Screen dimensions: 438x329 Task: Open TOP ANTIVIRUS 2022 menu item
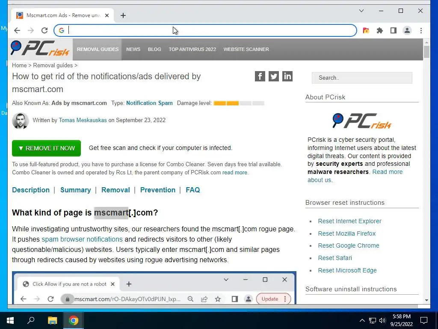pos(192,49)
